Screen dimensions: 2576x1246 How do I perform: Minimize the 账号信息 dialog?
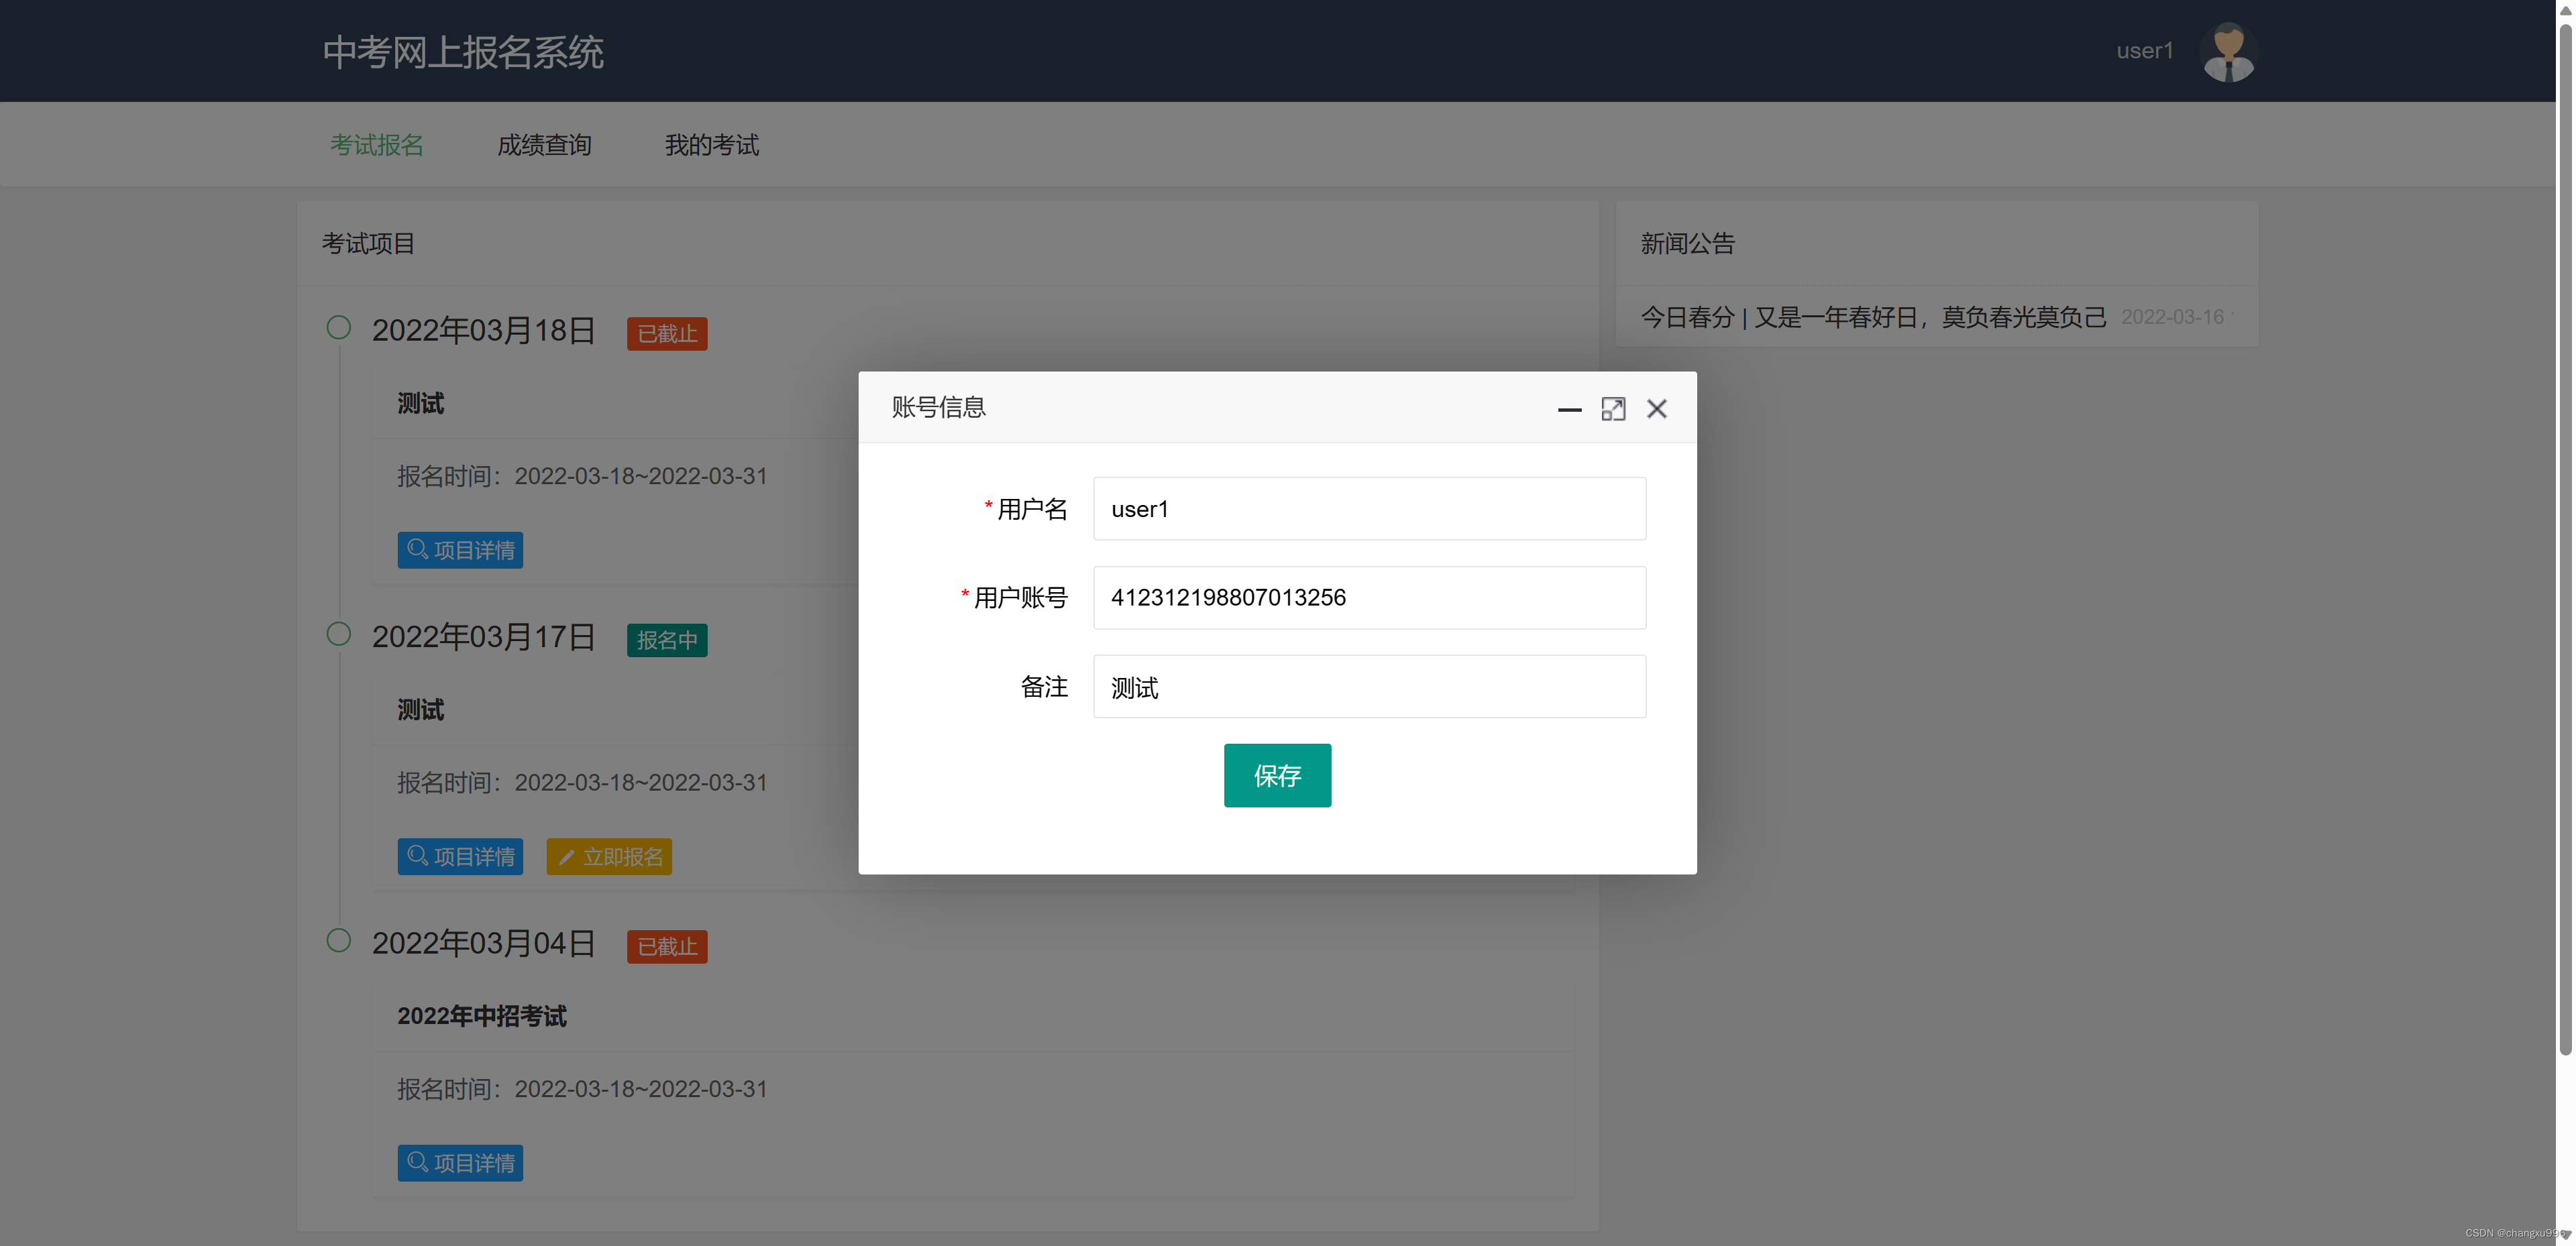point(1569,409)
